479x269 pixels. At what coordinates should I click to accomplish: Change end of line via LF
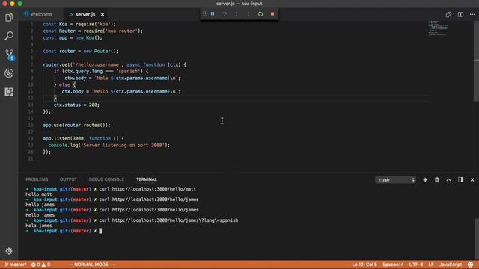(x=431, y=265)
